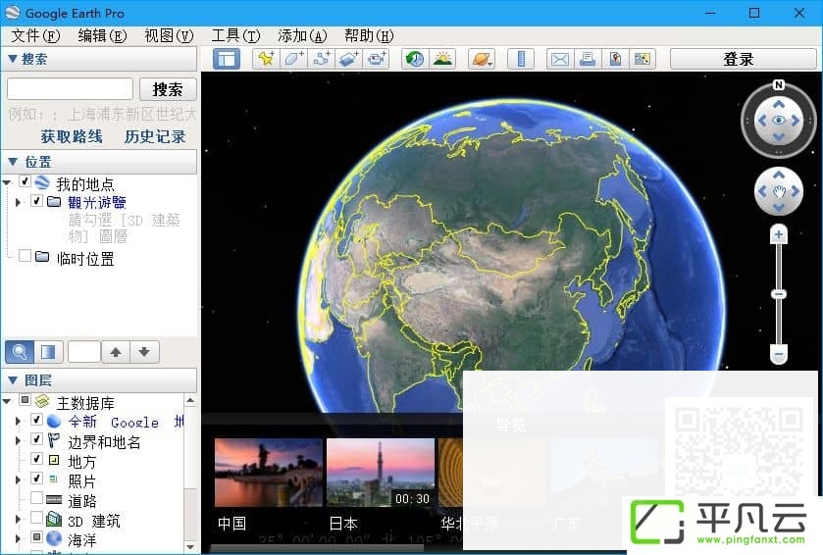Viewport: 823px width, 555px height.
Task: Click the eye look-around center control
Action: [779, 121]
